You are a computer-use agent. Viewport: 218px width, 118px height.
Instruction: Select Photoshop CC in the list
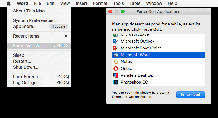[159, 82]
